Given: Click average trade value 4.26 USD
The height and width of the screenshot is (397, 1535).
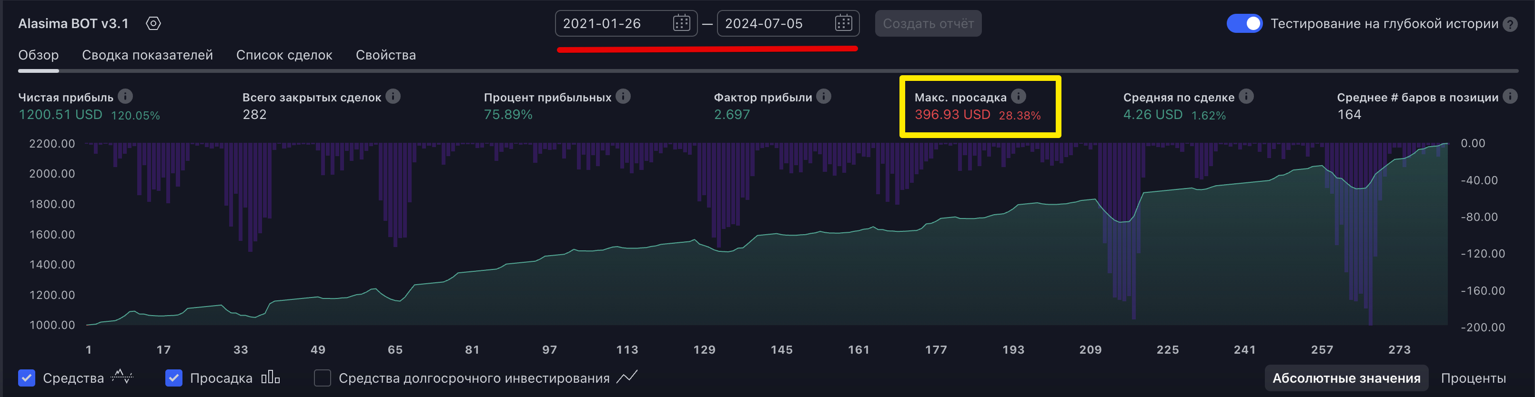Looking at the screenshot, I should (1152, 114).
